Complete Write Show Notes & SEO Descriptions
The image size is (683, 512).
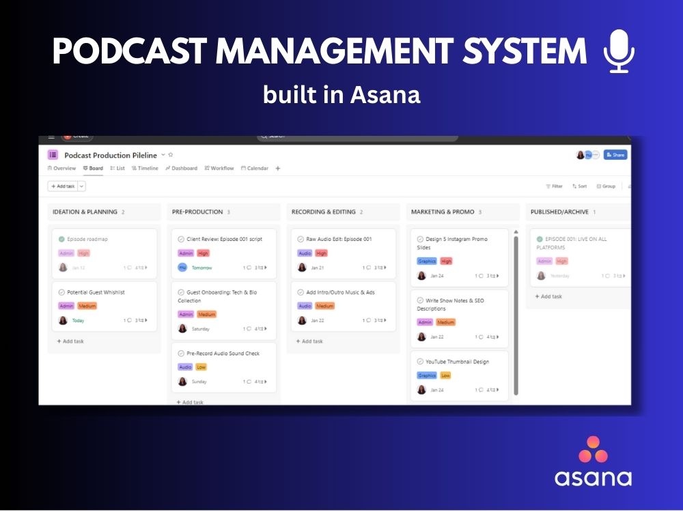point(420,300)
